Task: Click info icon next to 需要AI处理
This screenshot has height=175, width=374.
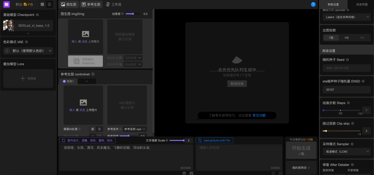Action: (79, 129)
